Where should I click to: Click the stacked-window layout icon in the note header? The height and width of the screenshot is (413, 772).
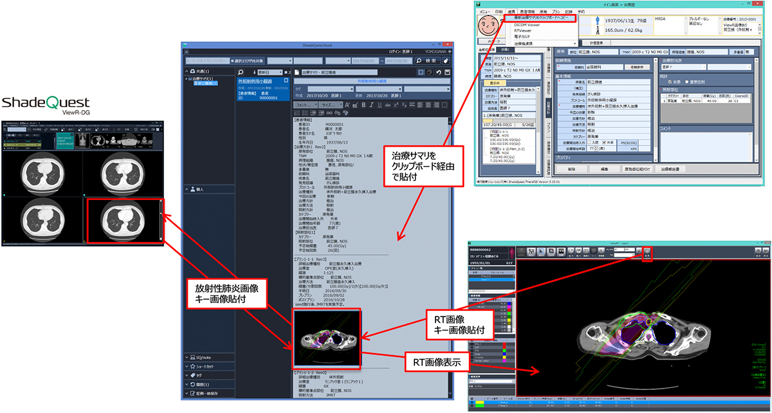pos(428,72)
